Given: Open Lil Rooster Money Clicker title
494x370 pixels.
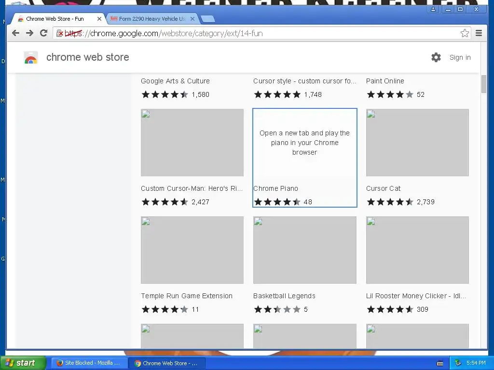Looking at the screenshot, I should click(416, 296).
